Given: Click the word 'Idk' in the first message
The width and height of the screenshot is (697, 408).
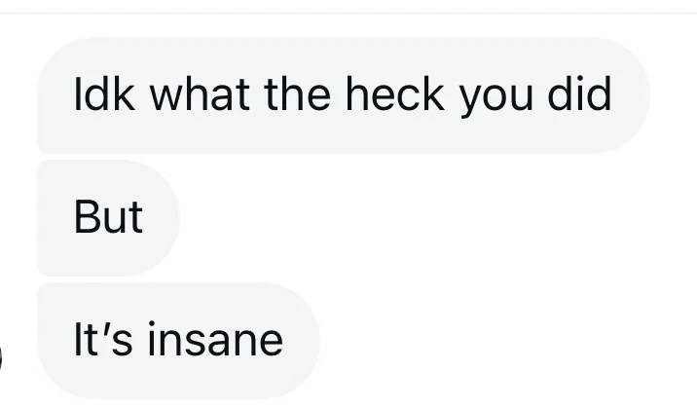Looking at the screenshot, I should coord(103,94).
